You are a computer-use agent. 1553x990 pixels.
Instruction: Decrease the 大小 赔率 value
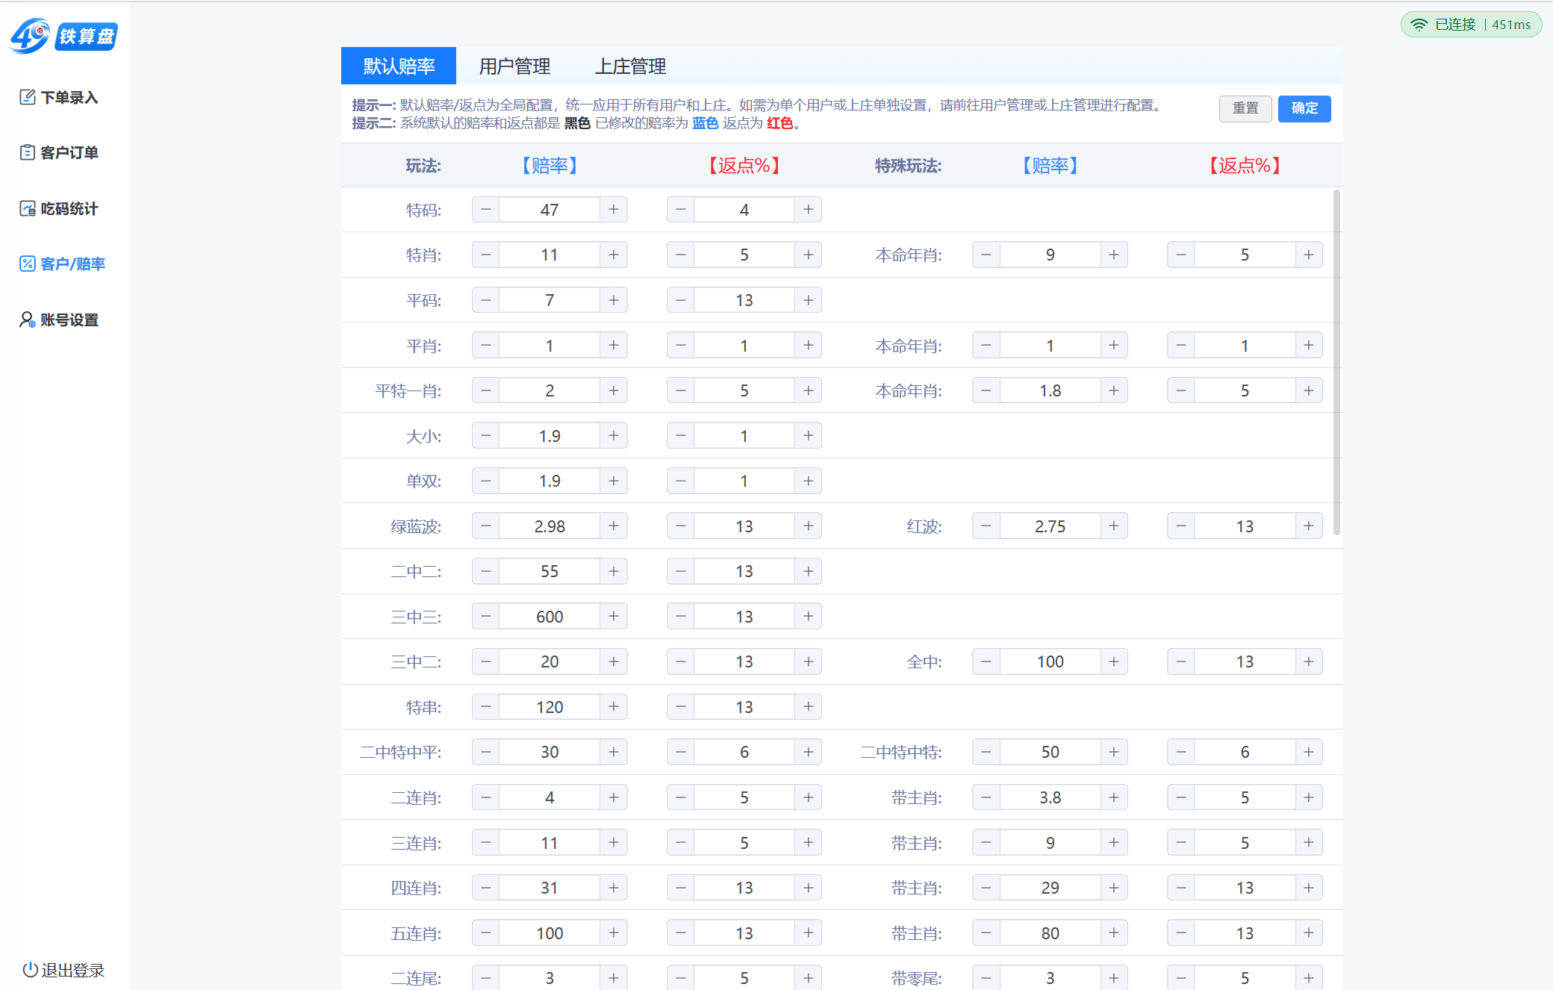tap(486, 436)
